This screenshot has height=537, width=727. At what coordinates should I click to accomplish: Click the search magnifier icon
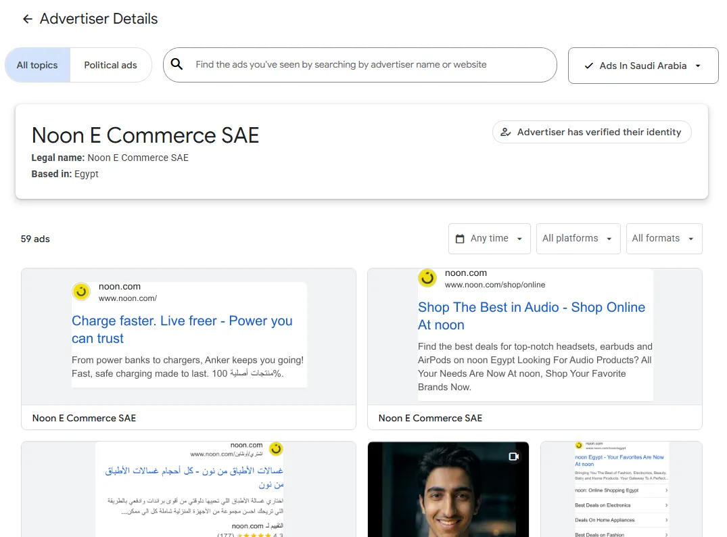[177, 64]
